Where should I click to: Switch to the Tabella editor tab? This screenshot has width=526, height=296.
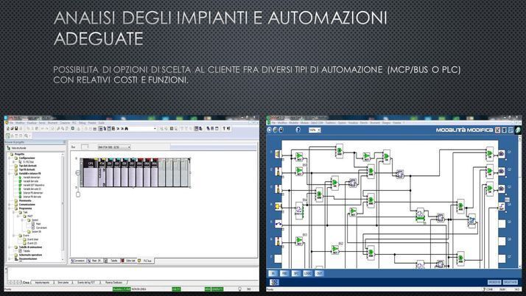113,261
